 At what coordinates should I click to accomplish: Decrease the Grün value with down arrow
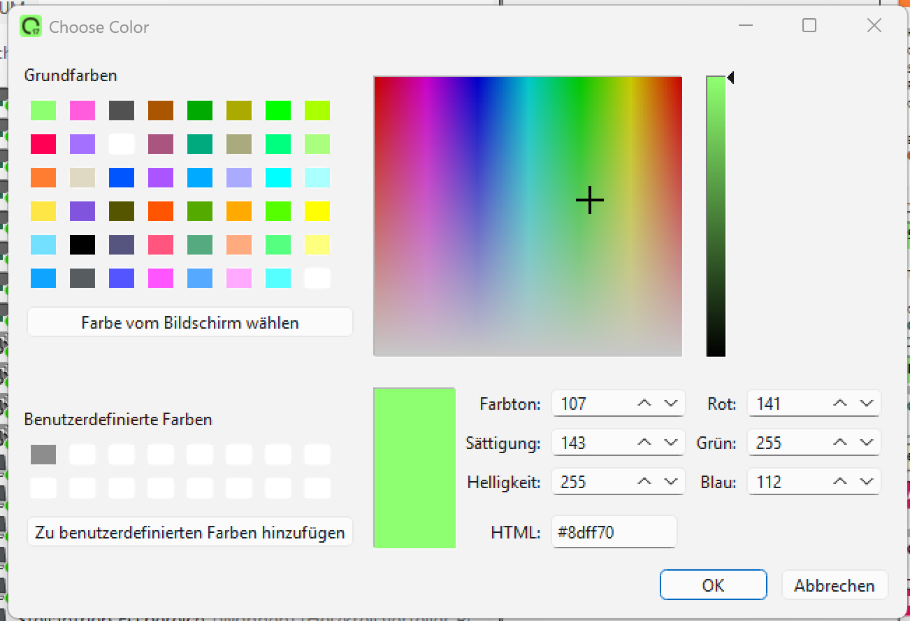tap(866, 443)
